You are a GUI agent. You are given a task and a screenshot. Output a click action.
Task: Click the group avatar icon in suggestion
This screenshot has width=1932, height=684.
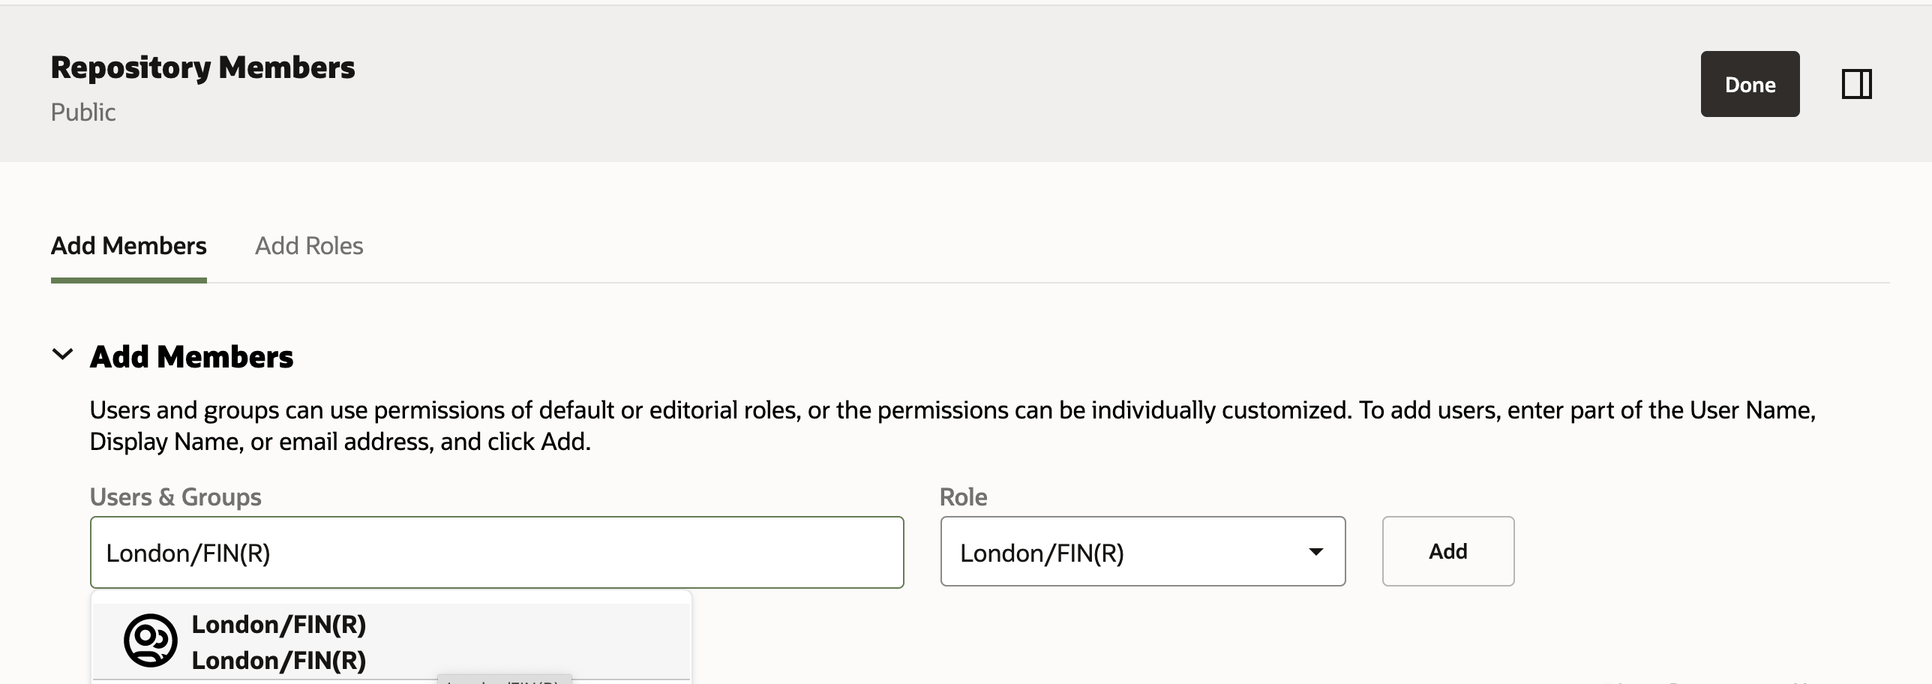(151, 640)
